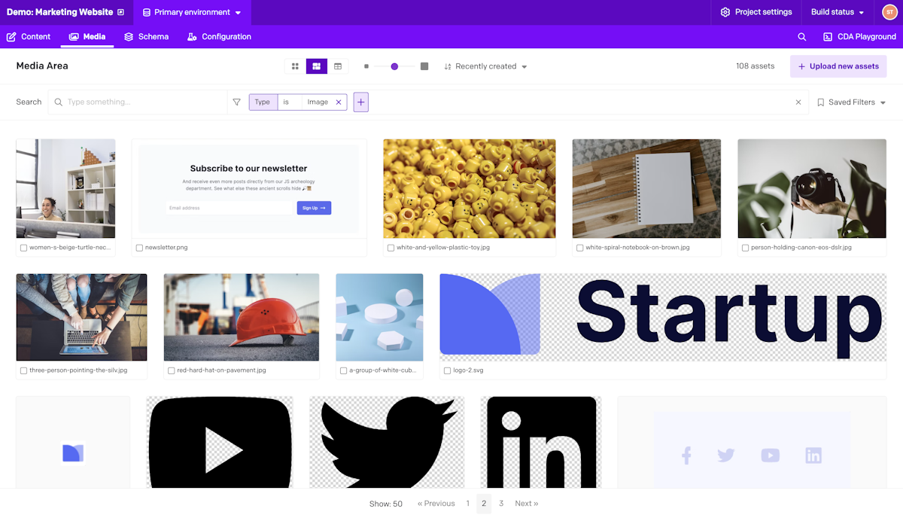Open search using the magnifier icon
The width and height of the screenshot is (903, 518).
(801, 36)
